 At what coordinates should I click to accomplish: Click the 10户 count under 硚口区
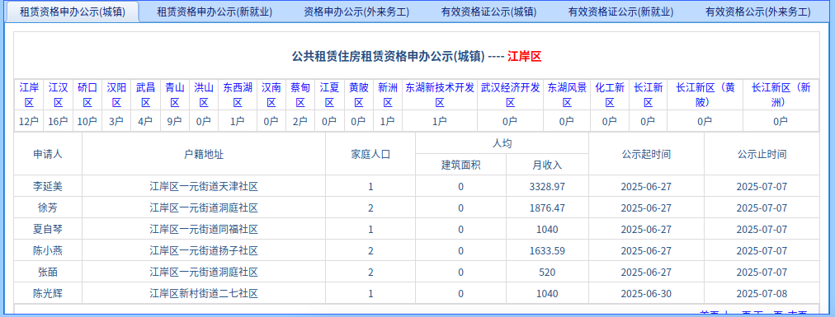pos(87,122)
